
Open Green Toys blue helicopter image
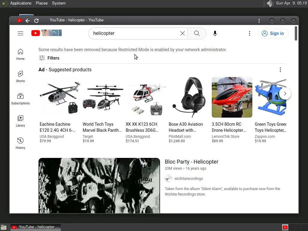pos(270,97)
